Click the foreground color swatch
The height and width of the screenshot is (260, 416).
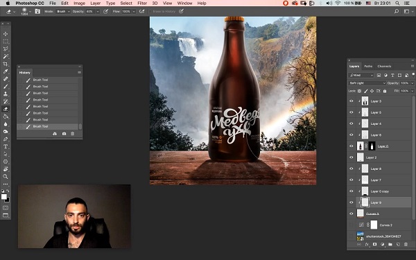point(3,197)
